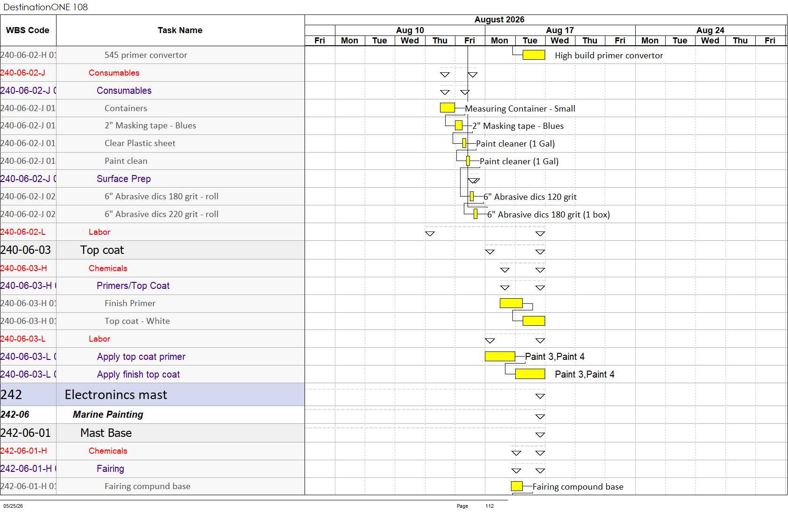788x512 pixels.
Task: Click the Marine Painting task name
Action: [108, 414]
